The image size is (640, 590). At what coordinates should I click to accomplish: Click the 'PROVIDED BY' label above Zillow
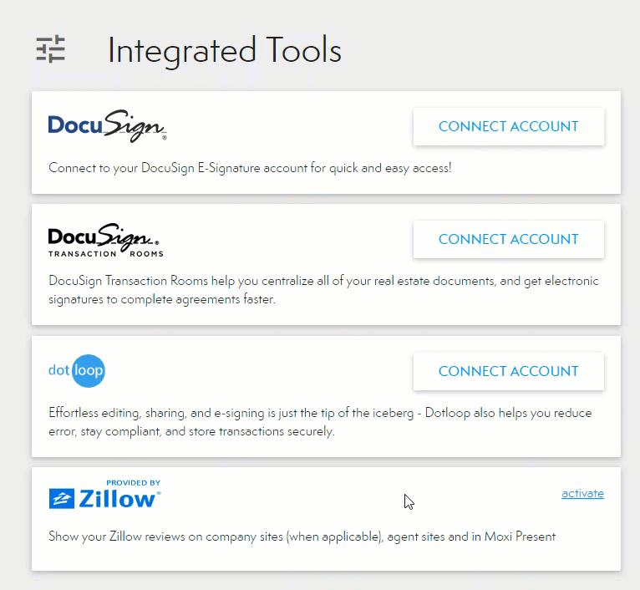point(133,482)
